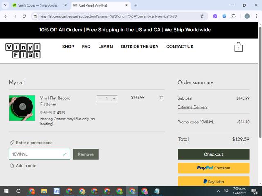Bookmark this page with star icon
262x196 pixels.
coord(202,16)
